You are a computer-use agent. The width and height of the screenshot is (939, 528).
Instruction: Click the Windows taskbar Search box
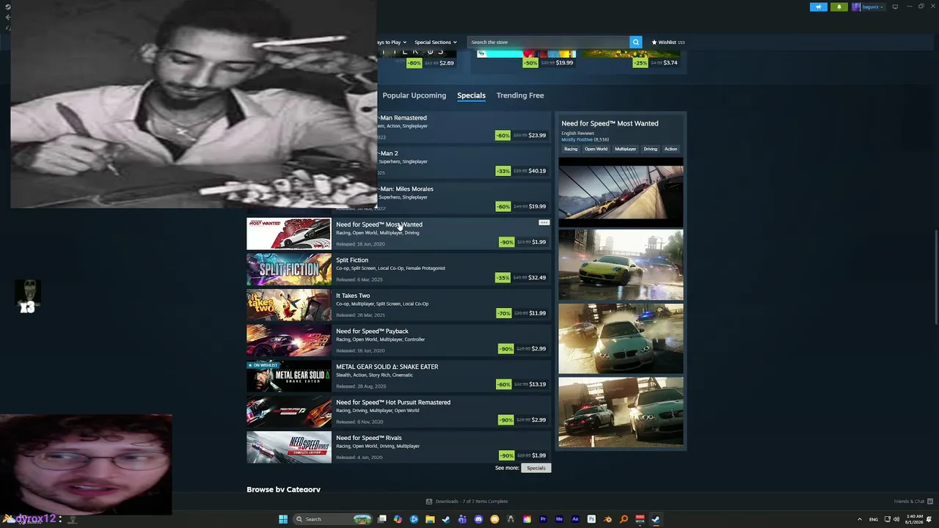tap(332, 519)
